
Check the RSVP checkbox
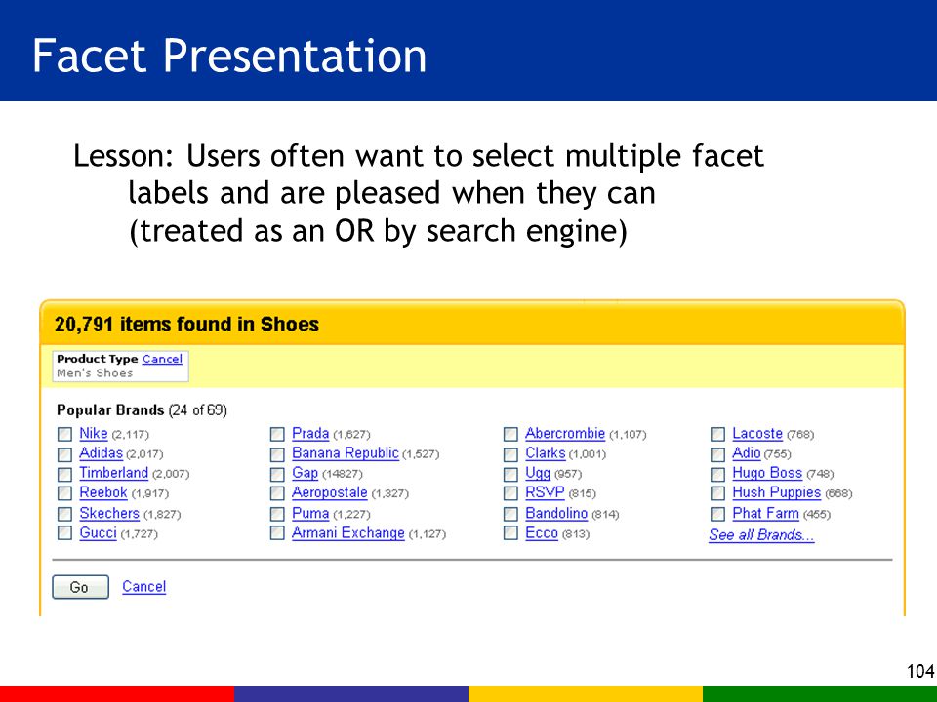pos(510,493)
